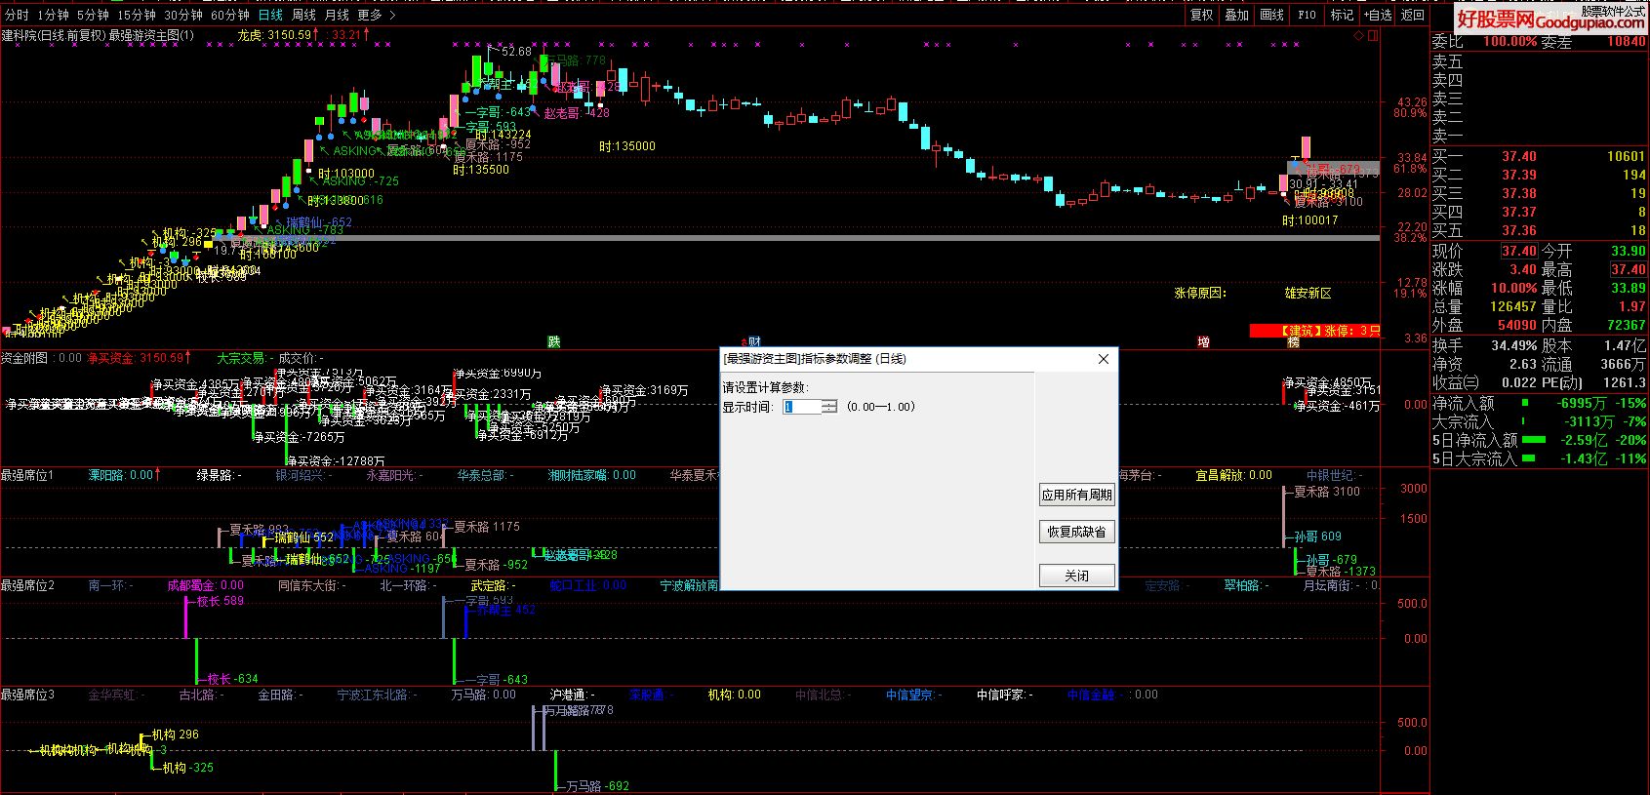
Task: Click the red 【建筑】涨停: 3只 banner
Action: click(x=1314, y=332)
